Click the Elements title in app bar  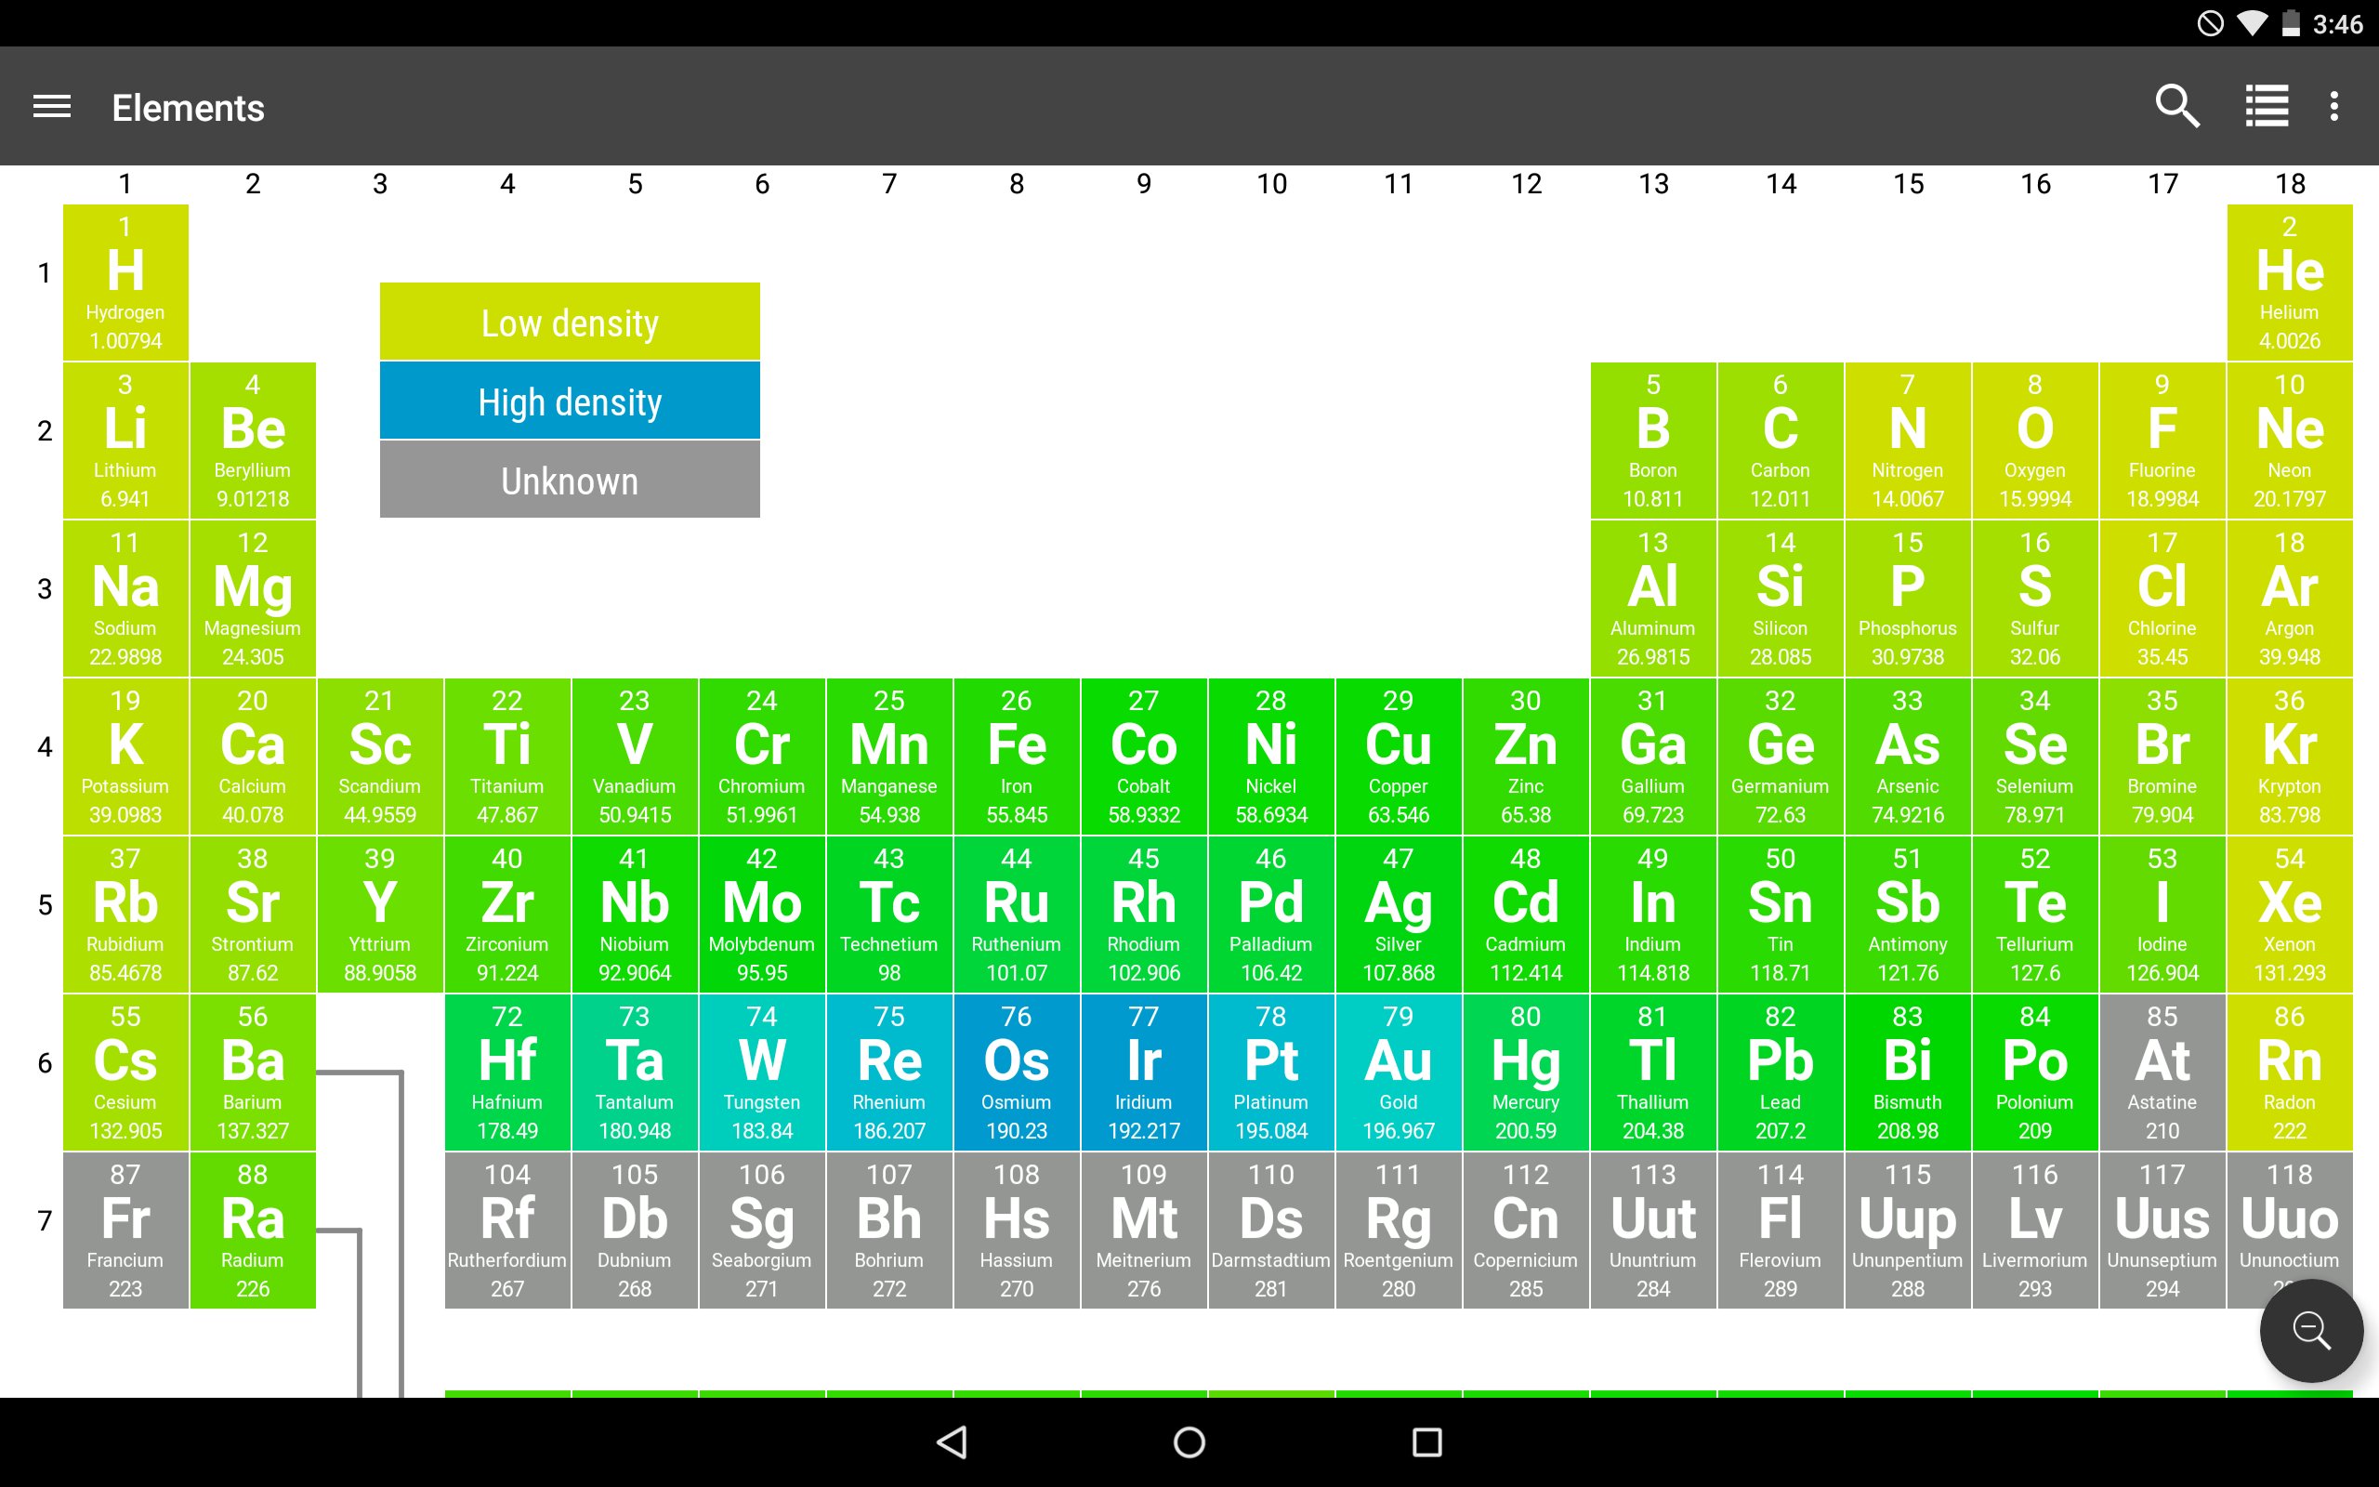coord(188,106)
